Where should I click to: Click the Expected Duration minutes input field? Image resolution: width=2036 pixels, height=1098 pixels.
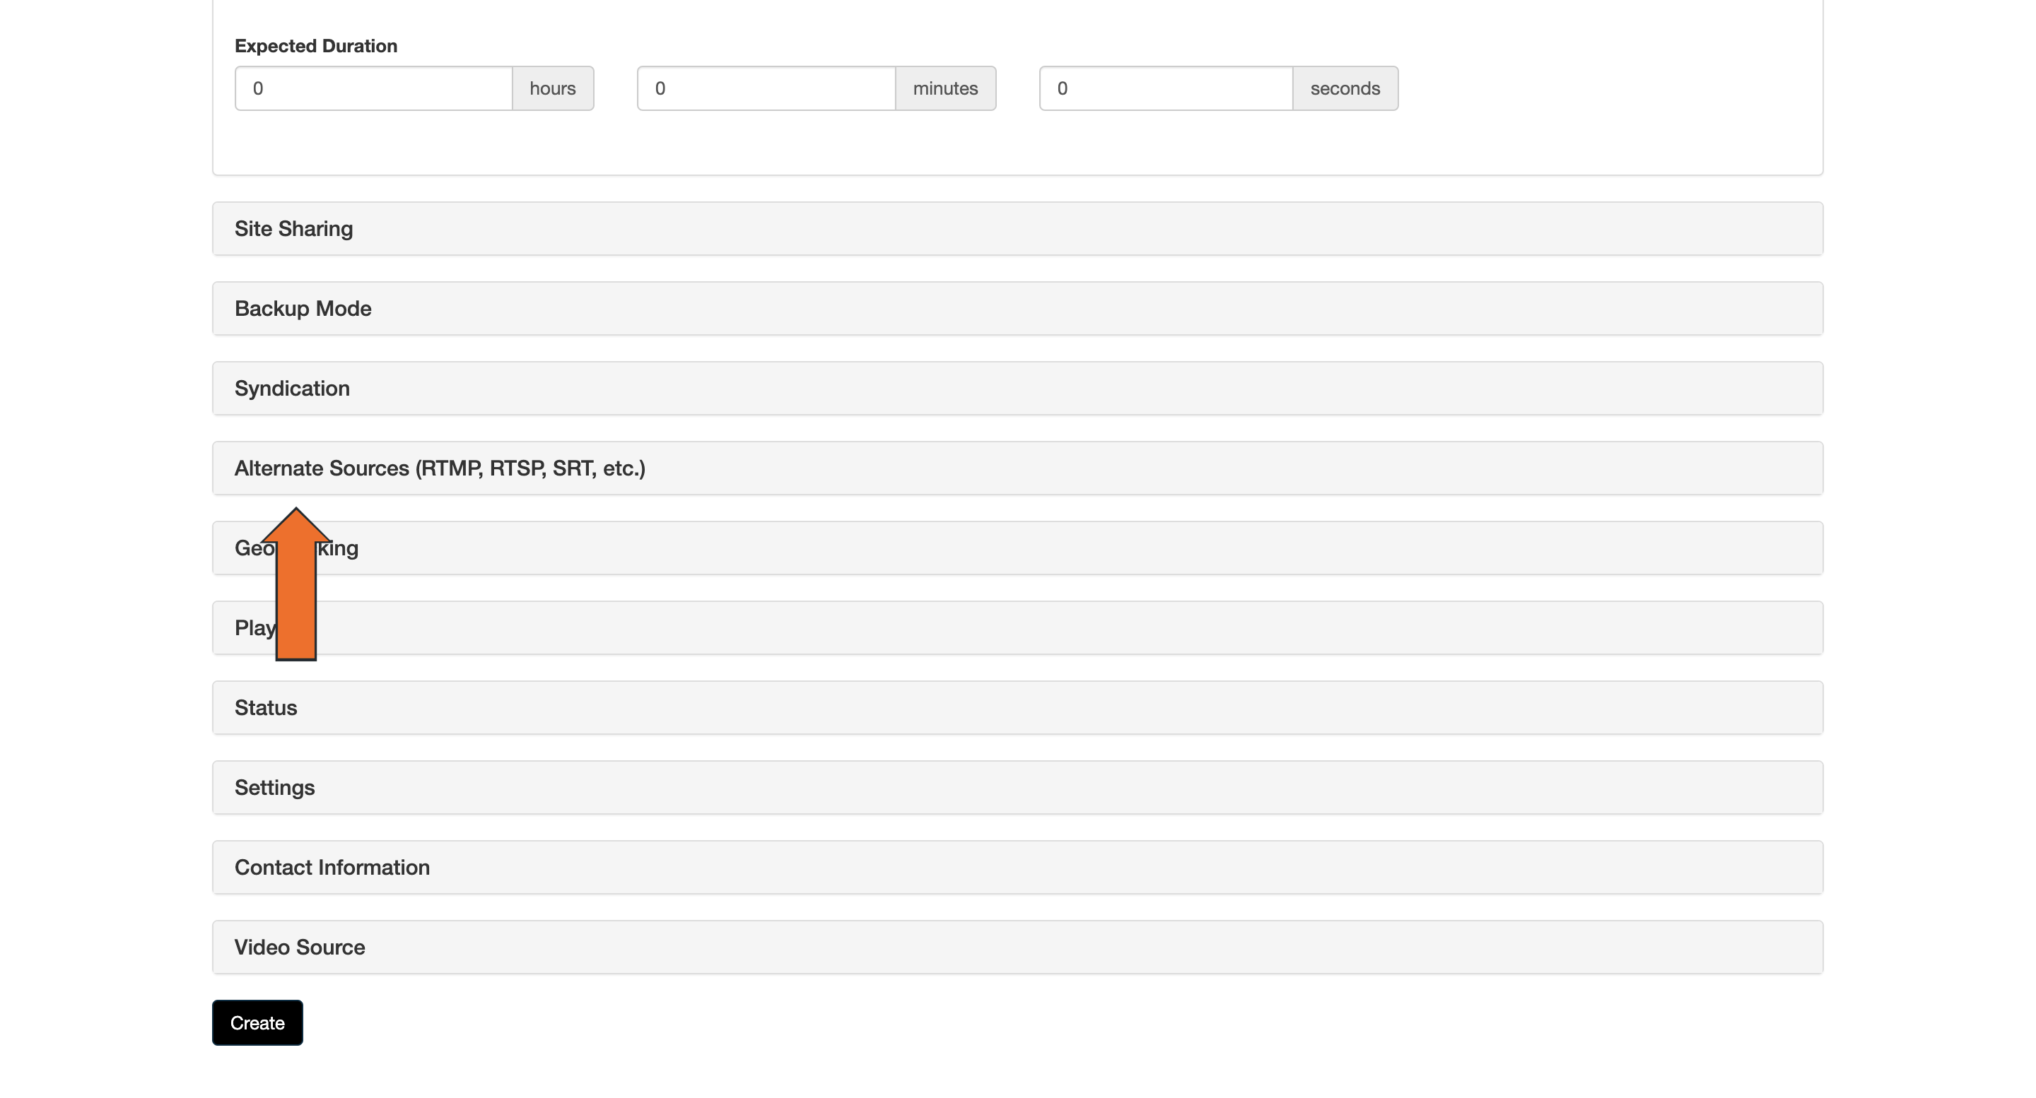pos(766,88)
